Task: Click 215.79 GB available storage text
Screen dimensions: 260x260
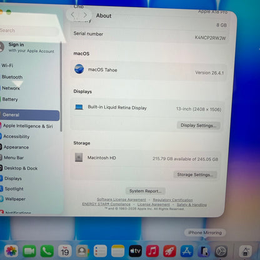Action: click(186, 159)
